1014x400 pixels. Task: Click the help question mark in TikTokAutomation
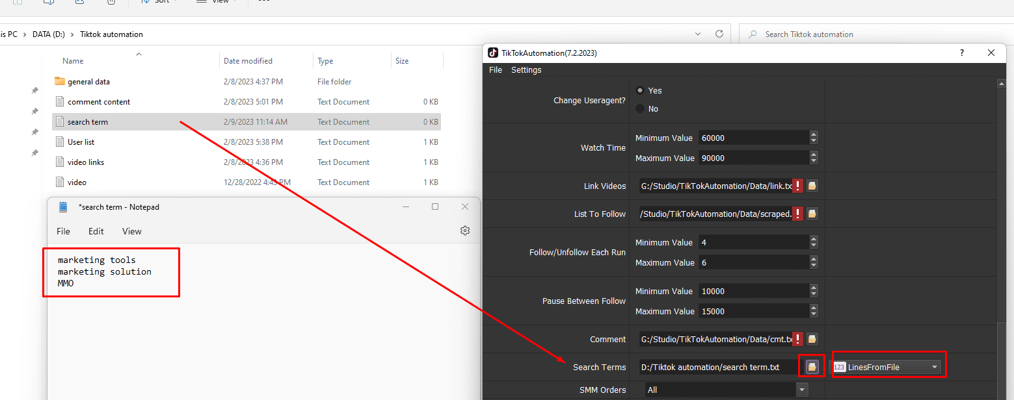(962, 53)
